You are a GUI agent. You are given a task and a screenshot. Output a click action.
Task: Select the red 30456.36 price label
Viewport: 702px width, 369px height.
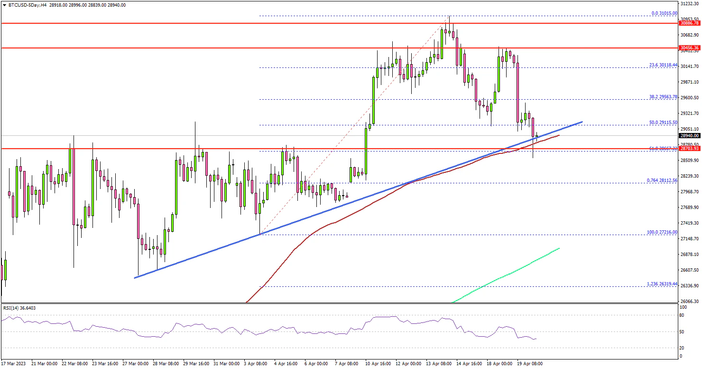tap(689, 47)
